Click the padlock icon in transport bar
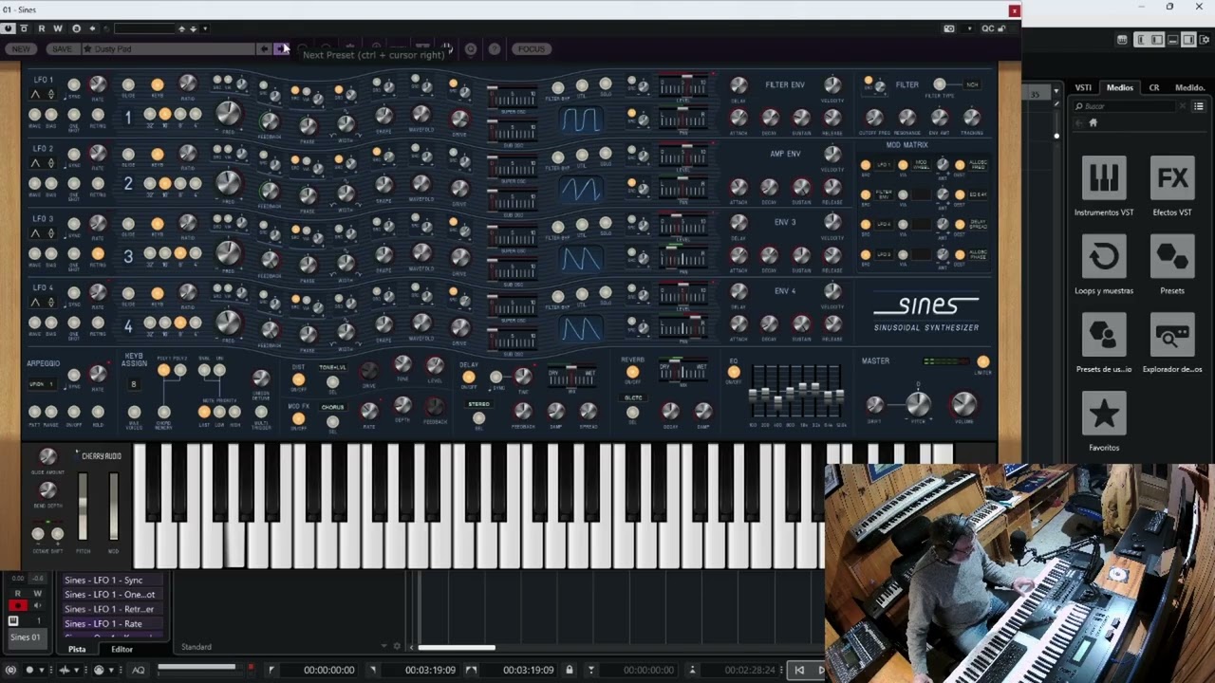Screen dimensions: 1215x683 [569, 670]
